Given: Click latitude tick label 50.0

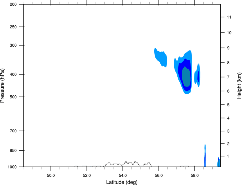Looking at the screenshot, I should (51, 176).
